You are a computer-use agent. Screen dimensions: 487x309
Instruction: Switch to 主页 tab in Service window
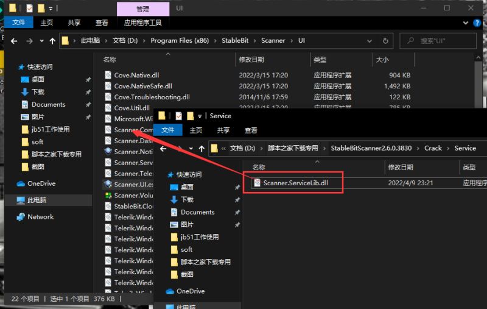pyautogui.click(x=195, y=130)
